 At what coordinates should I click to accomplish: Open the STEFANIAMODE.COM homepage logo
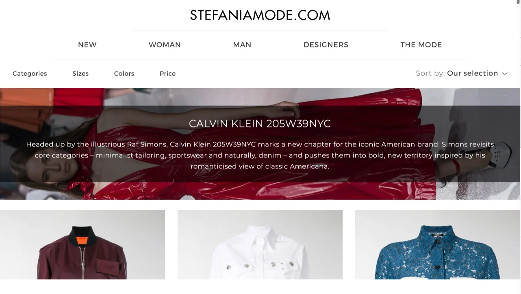[x=260, y=15]
